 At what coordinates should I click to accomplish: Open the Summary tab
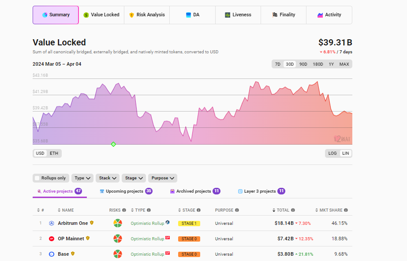tap(56, 15)
